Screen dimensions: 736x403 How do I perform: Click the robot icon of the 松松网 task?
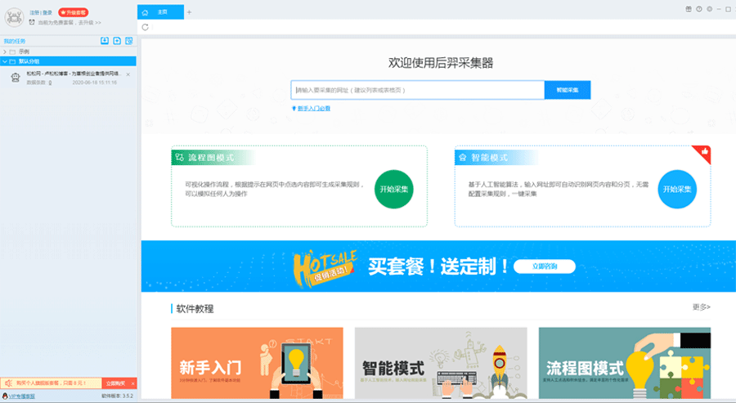16,78
